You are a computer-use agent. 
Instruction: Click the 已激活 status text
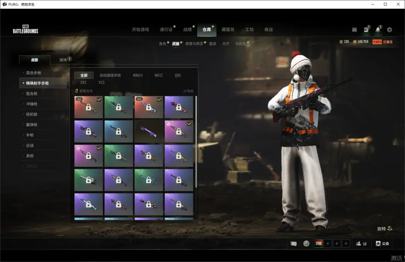click(388, 42)
